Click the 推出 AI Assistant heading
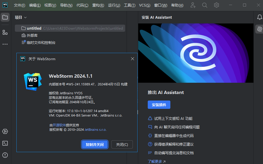This screenshot has width=263, height=164. (x=166, y=92)
